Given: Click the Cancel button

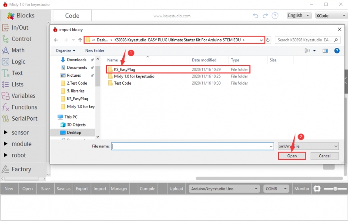Looking at the screenshot, I should pyautogui.click(x=325, y=156).
